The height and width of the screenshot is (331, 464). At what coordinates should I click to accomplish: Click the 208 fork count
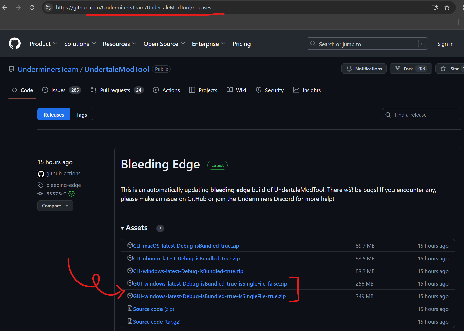421,69
